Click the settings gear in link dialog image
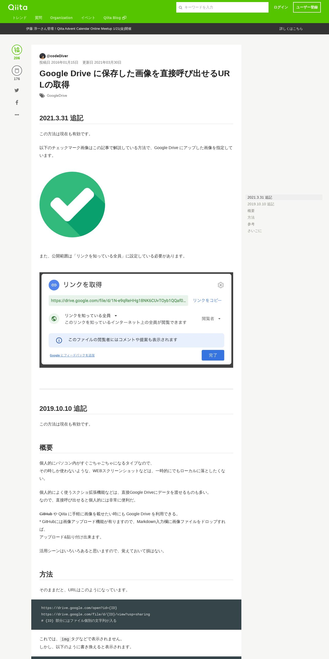Viewport: 329px width, 659px height. click(x=221, y=285)
